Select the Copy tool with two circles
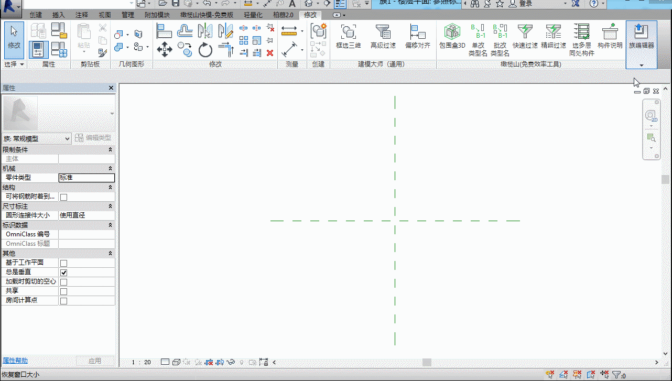This screenshot has width=672, height=381. [185, 50]
